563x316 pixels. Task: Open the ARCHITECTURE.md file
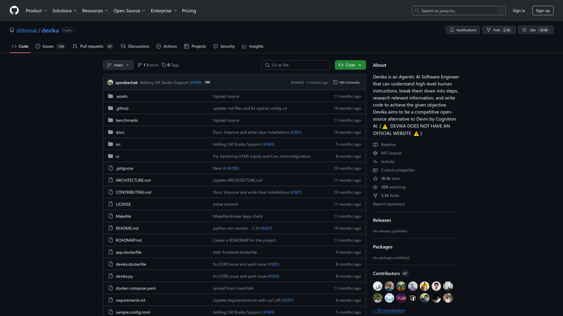133,180
